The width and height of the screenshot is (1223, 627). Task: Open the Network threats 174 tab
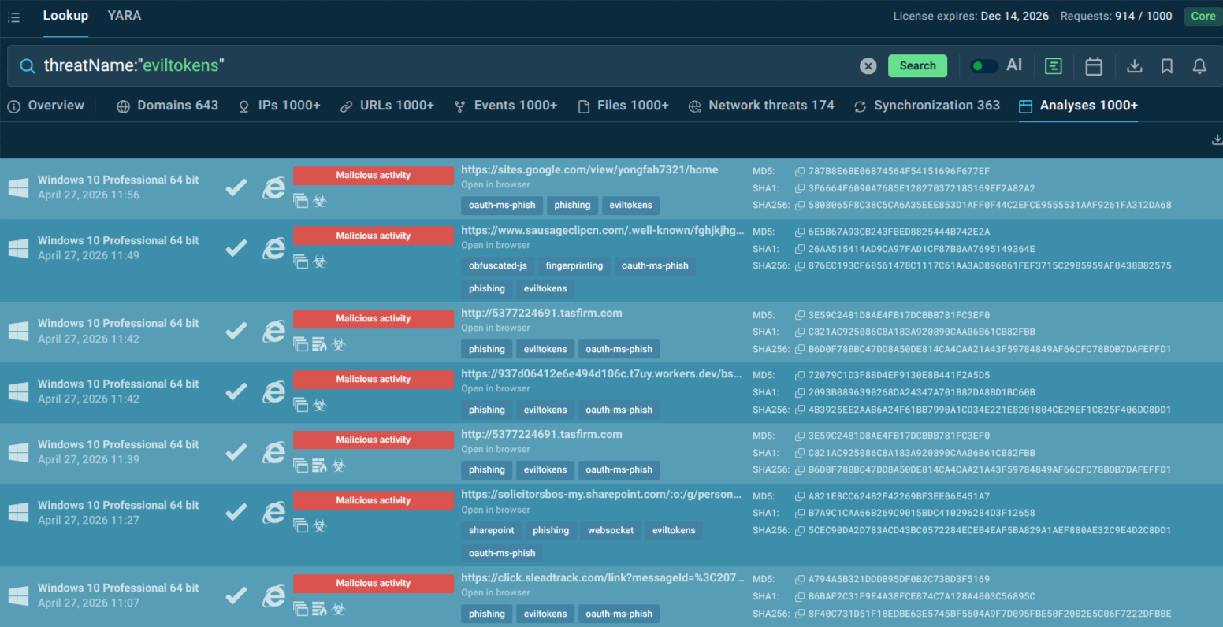pos(761,105)
